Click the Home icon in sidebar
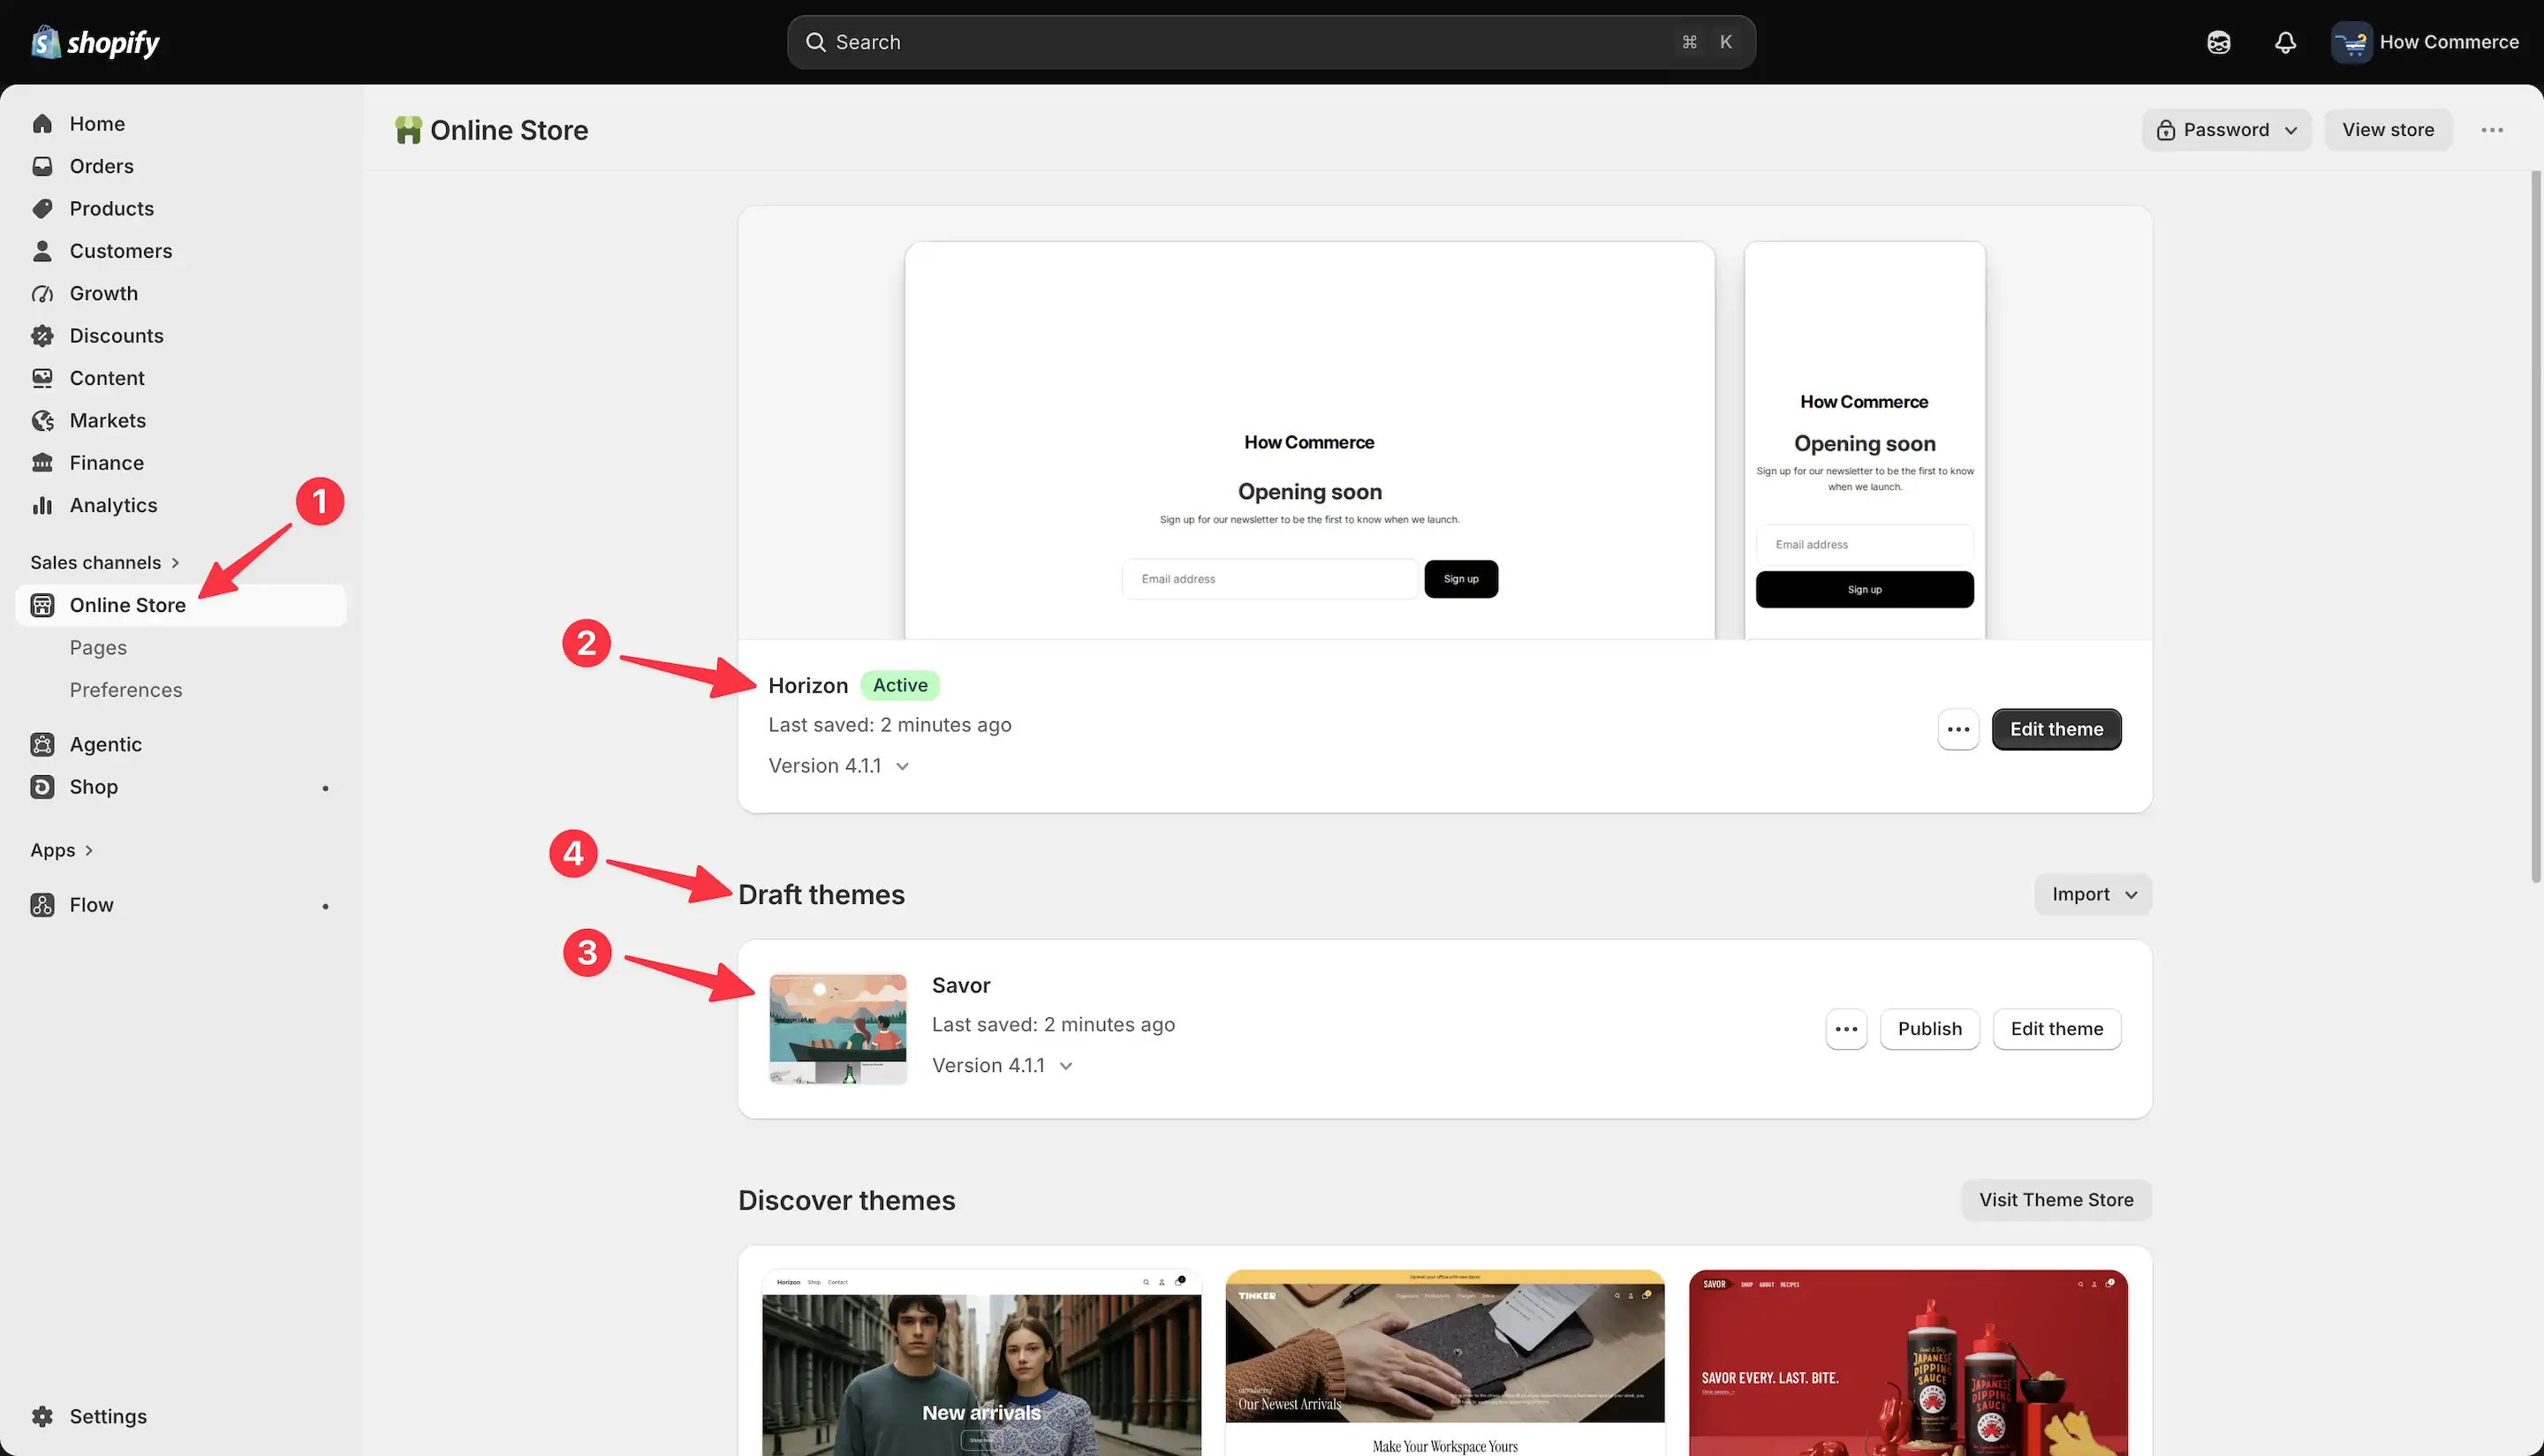Image resolution: width=2544 pixels, height=1456 pixels. 42,124
